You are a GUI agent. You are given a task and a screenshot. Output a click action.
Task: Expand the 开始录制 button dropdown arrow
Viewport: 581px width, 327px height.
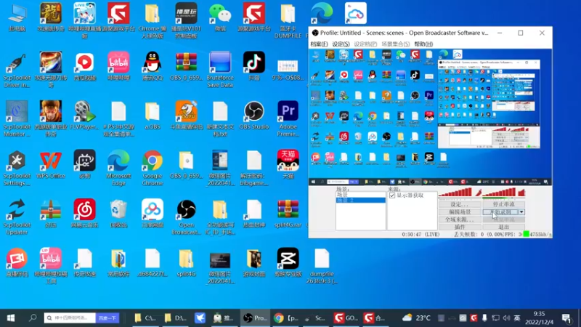pyautogui.click(x=521, y=212)
